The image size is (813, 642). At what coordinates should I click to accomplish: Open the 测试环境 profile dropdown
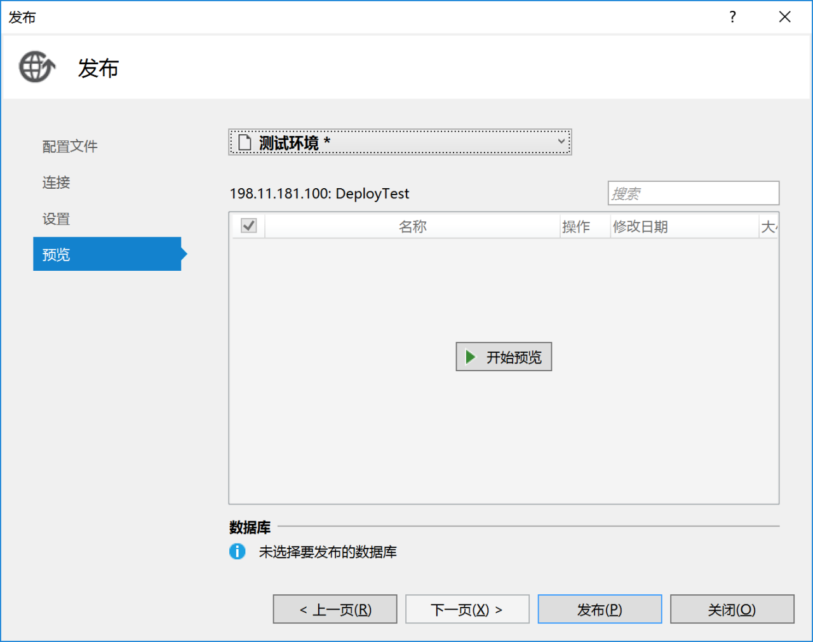400,142
